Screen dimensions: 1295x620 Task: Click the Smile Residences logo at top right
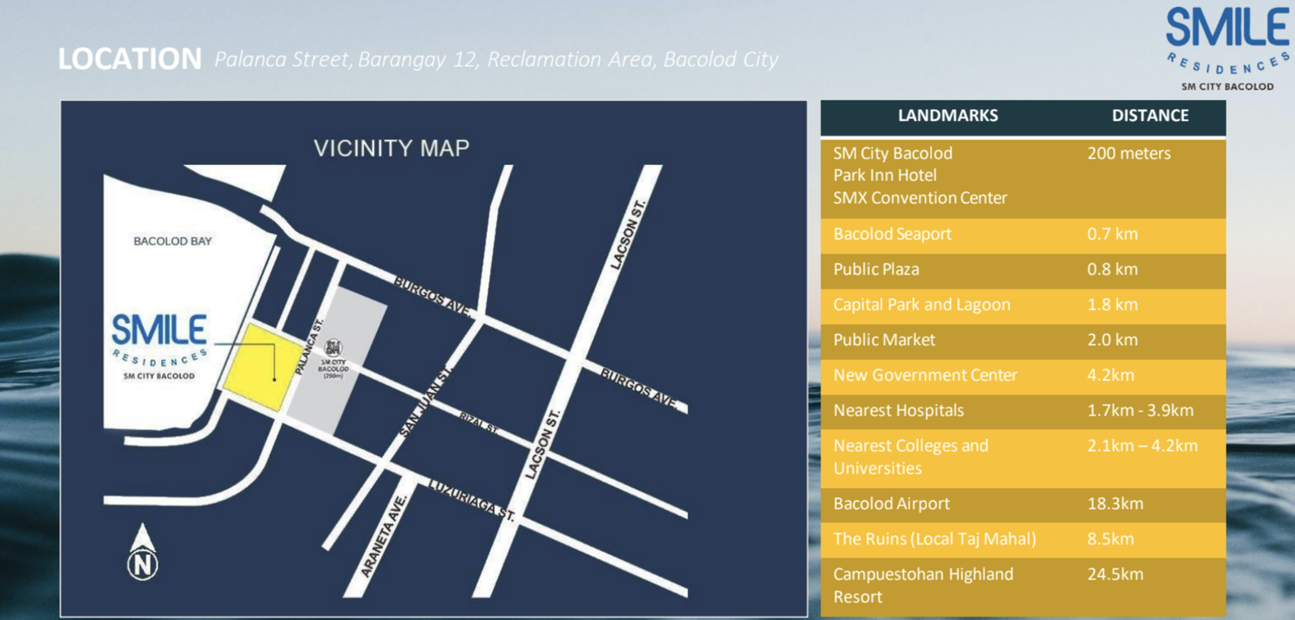(x=1228, y=49)
